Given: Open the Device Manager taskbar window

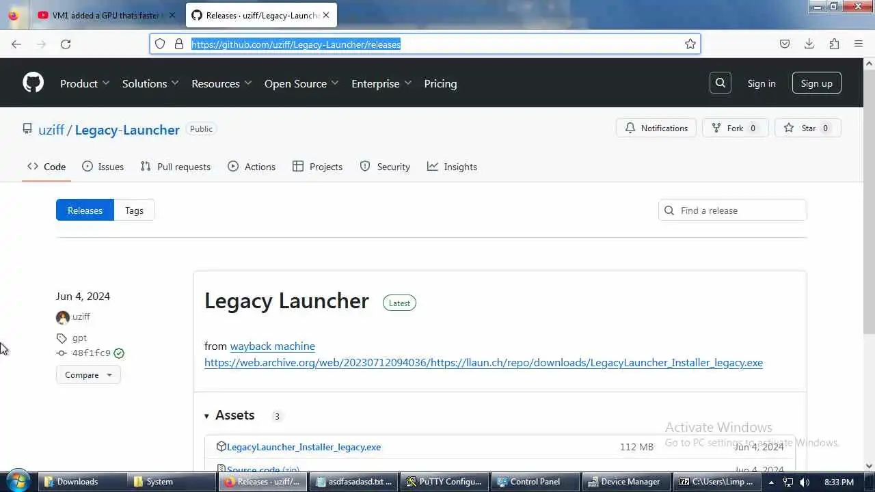Looking at the screenshot, I should [x=626, y=482].
